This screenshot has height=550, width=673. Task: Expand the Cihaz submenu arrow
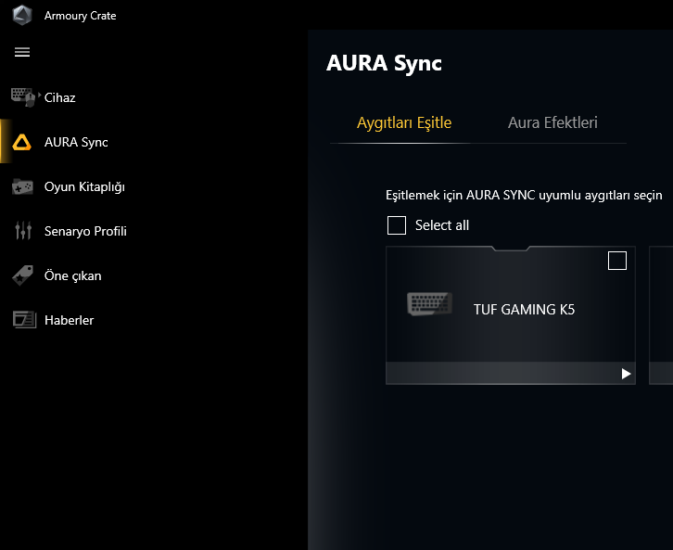tap(40, 95)
